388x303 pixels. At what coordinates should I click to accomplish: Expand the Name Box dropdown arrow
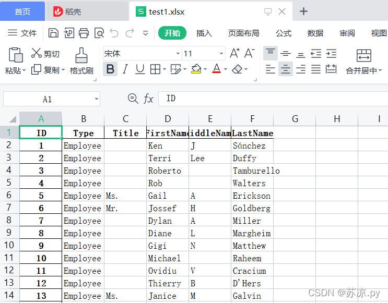point(97,99)
